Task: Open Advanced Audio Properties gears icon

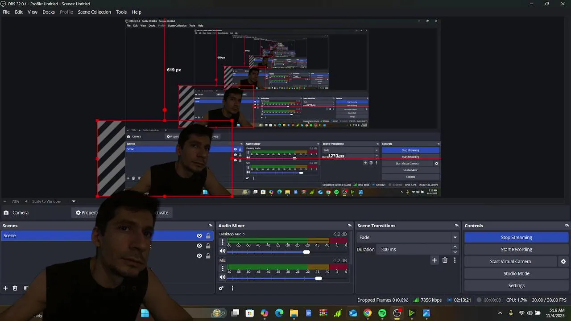Action: click(x=221, y=288)
